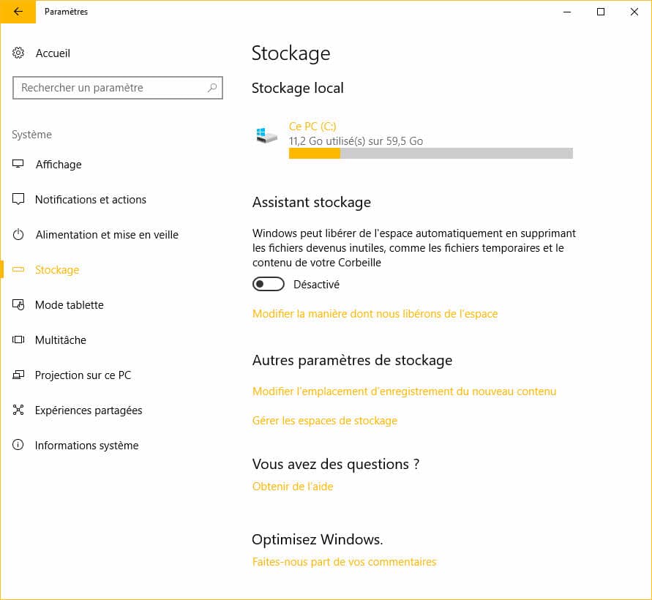Open Ce PC (C:) drive details
This screenshot has height=600, width=652.
pyautogui.click(x=312, y=127)
